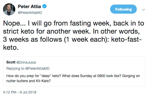
Task: Toggle the Following button for Peter Attia
Action: click(x=123, y=9)
